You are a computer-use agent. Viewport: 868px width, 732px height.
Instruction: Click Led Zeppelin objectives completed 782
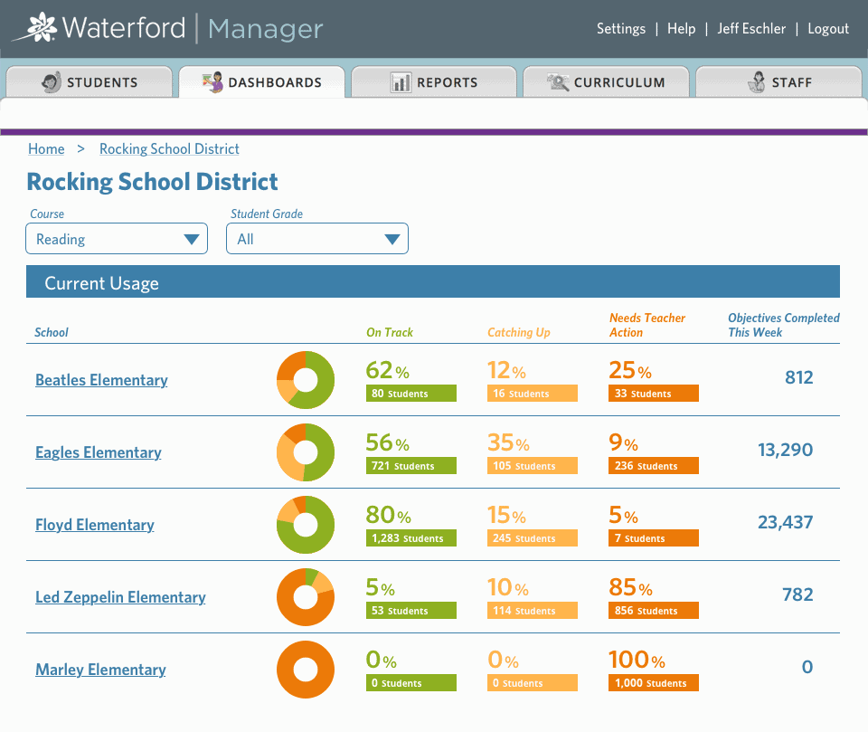[797, 594]
